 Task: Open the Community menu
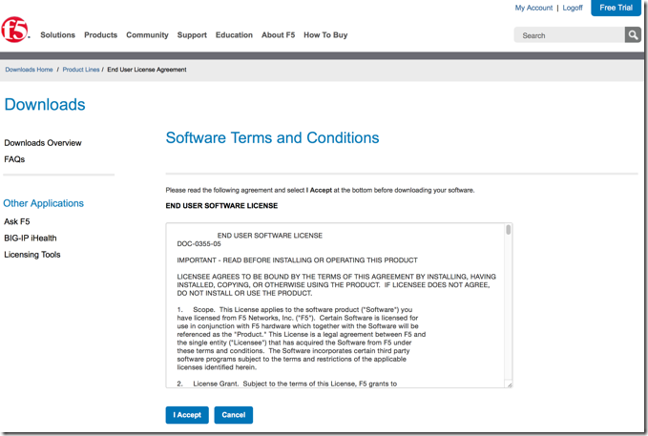147,35
